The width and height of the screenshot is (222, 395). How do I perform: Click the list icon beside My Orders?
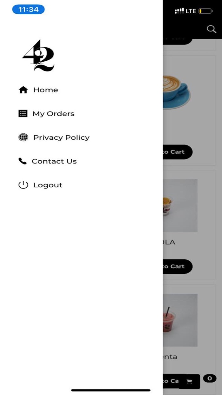23,113
